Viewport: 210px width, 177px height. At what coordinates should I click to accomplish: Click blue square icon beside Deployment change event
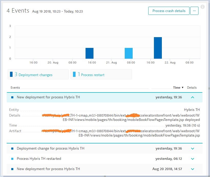tap(12, 149)
